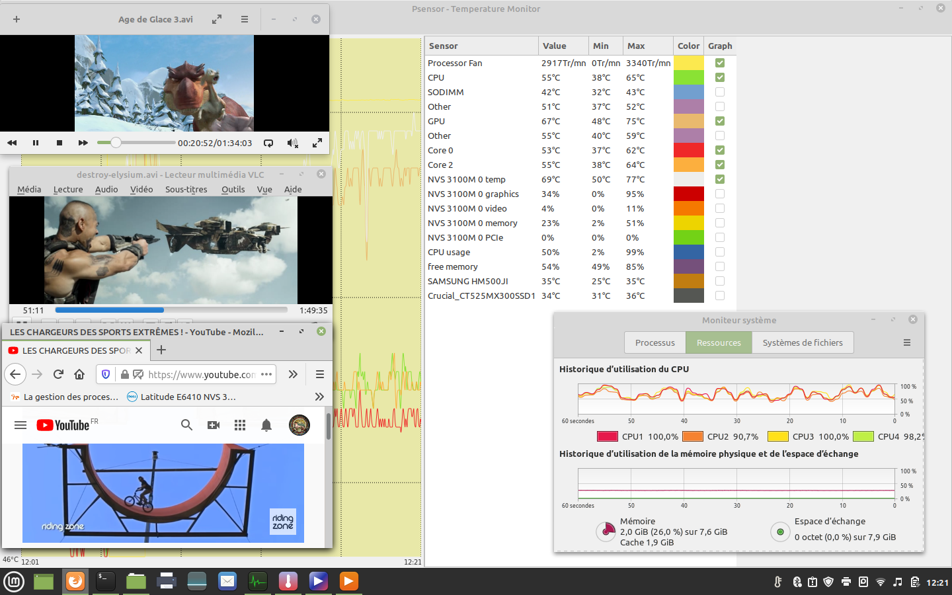
Task: Pause the Age de Glace 3 video
Action: [x=36, y=143]
